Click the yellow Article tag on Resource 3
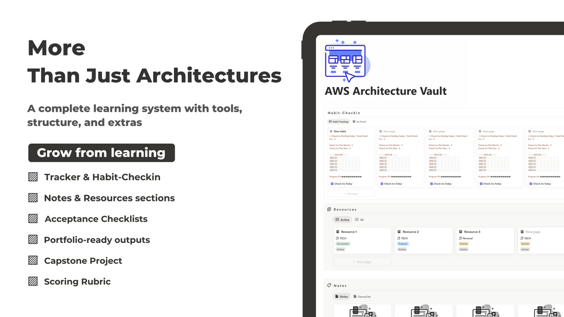The height and width of the screenshot is (317, 564). pos(464,244)
